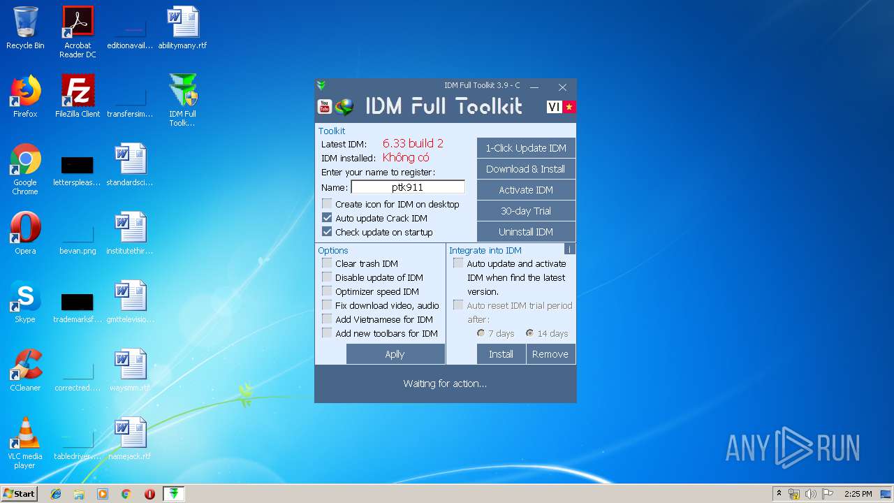Check Fix download video, audio

327,305
